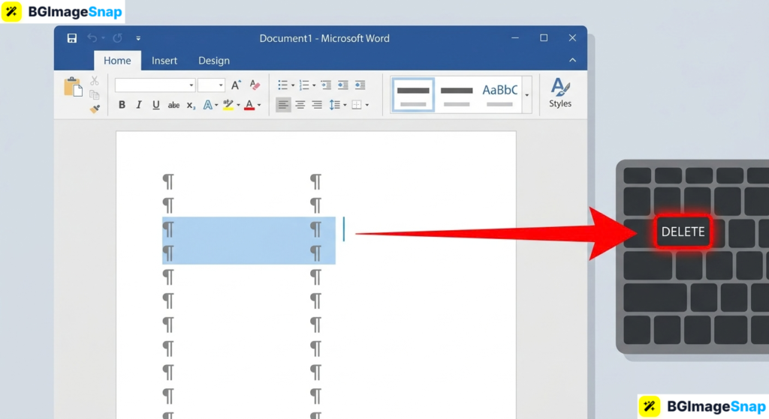
Task: Align text to the left
Action: click(x=283, y=105)
